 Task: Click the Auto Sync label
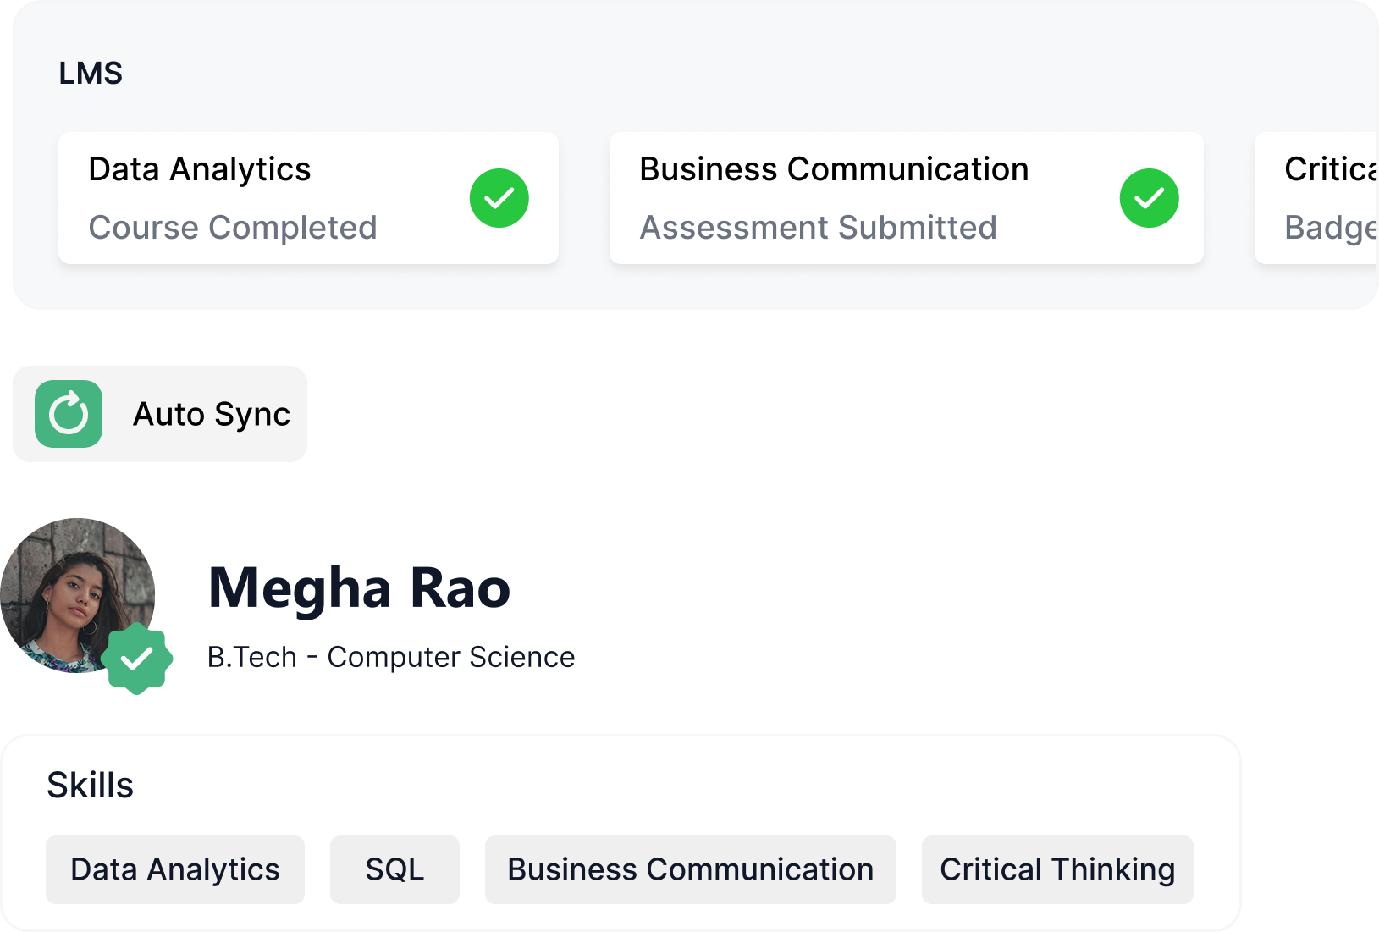(212, 415)
